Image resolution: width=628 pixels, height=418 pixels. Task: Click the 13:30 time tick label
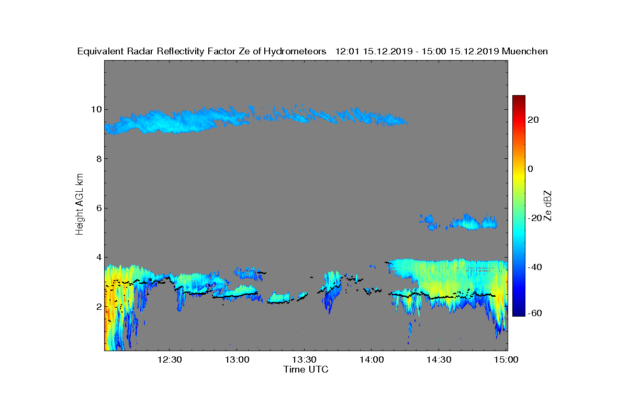pos(304,359)
